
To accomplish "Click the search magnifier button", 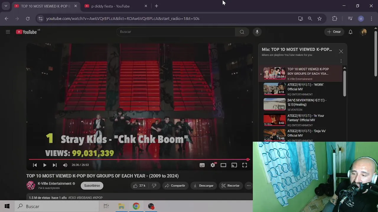I will (x=242, y=32).
